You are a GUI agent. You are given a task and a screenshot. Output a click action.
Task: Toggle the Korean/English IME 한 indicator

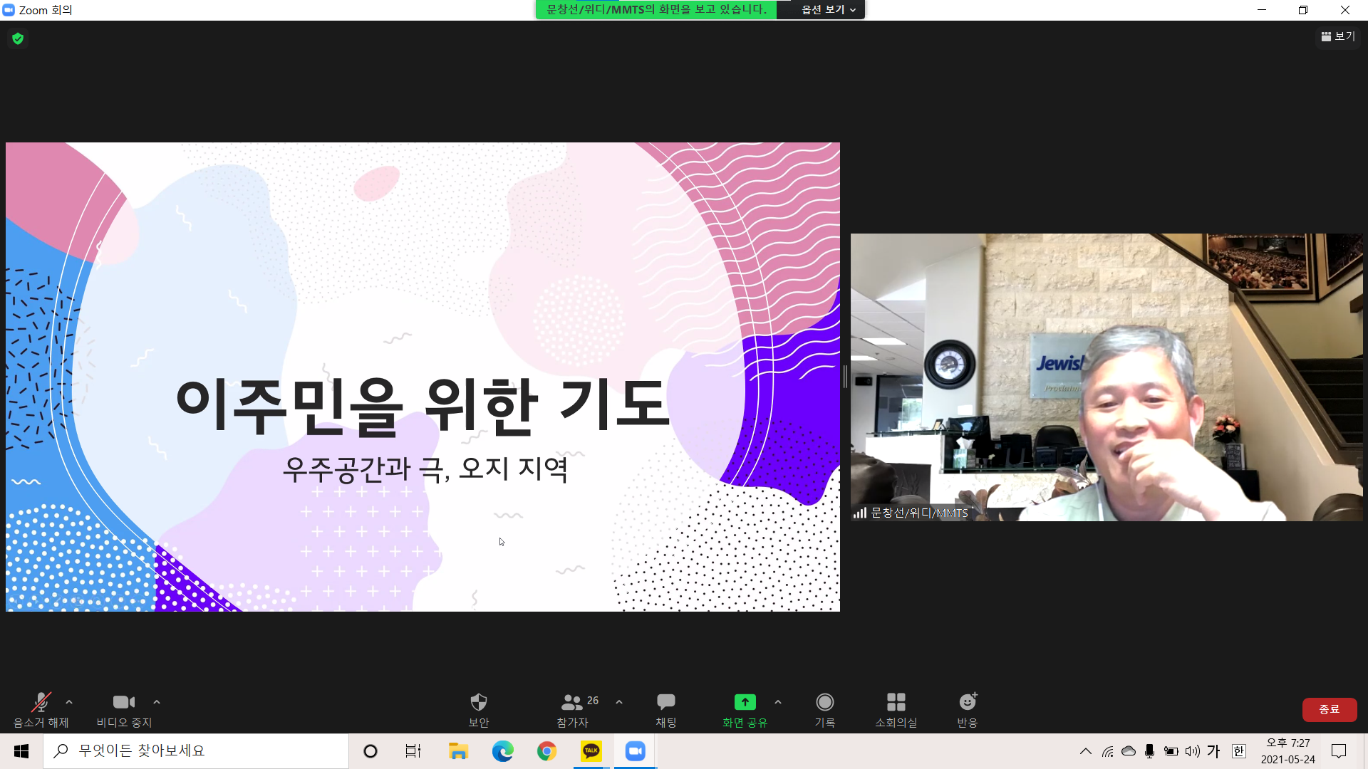(x=1238, y=750)
